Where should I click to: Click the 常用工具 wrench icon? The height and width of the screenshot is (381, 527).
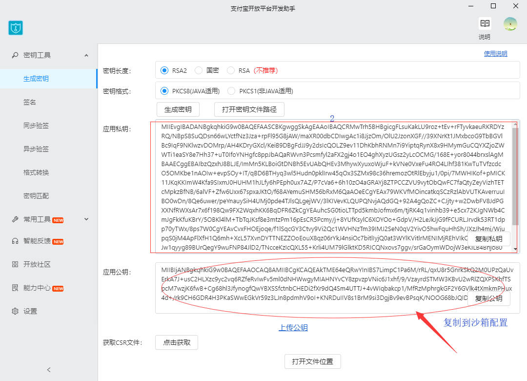(x=15, y=219)
